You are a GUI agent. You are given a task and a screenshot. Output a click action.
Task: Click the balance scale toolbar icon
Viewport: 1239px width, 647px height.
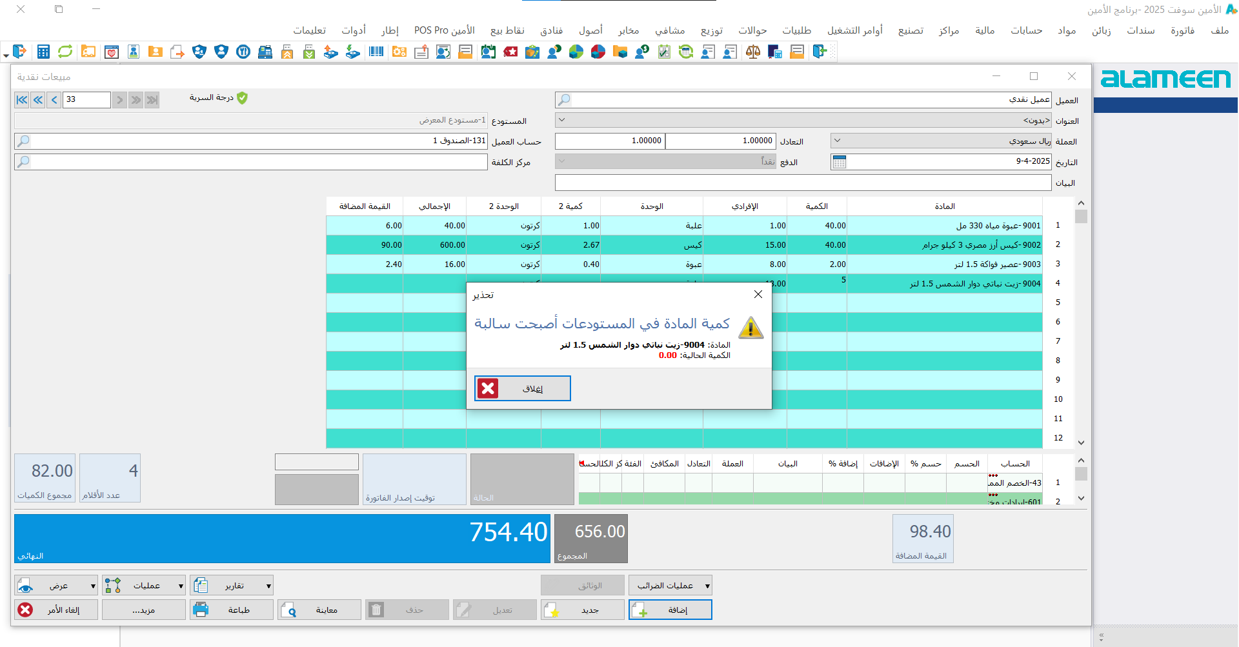tap(752, 52)
